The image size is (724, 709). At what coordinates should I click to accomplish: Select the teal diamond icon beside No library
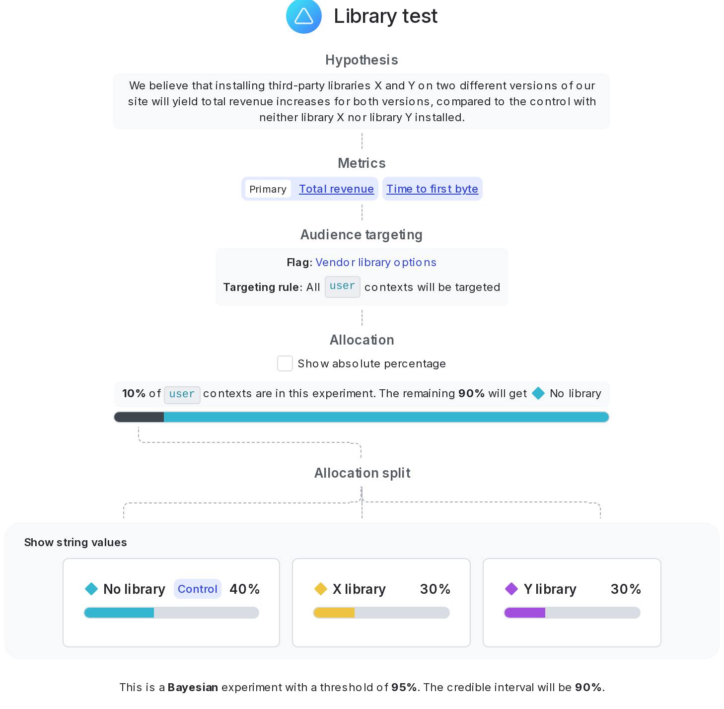click(x=91, y=589)
